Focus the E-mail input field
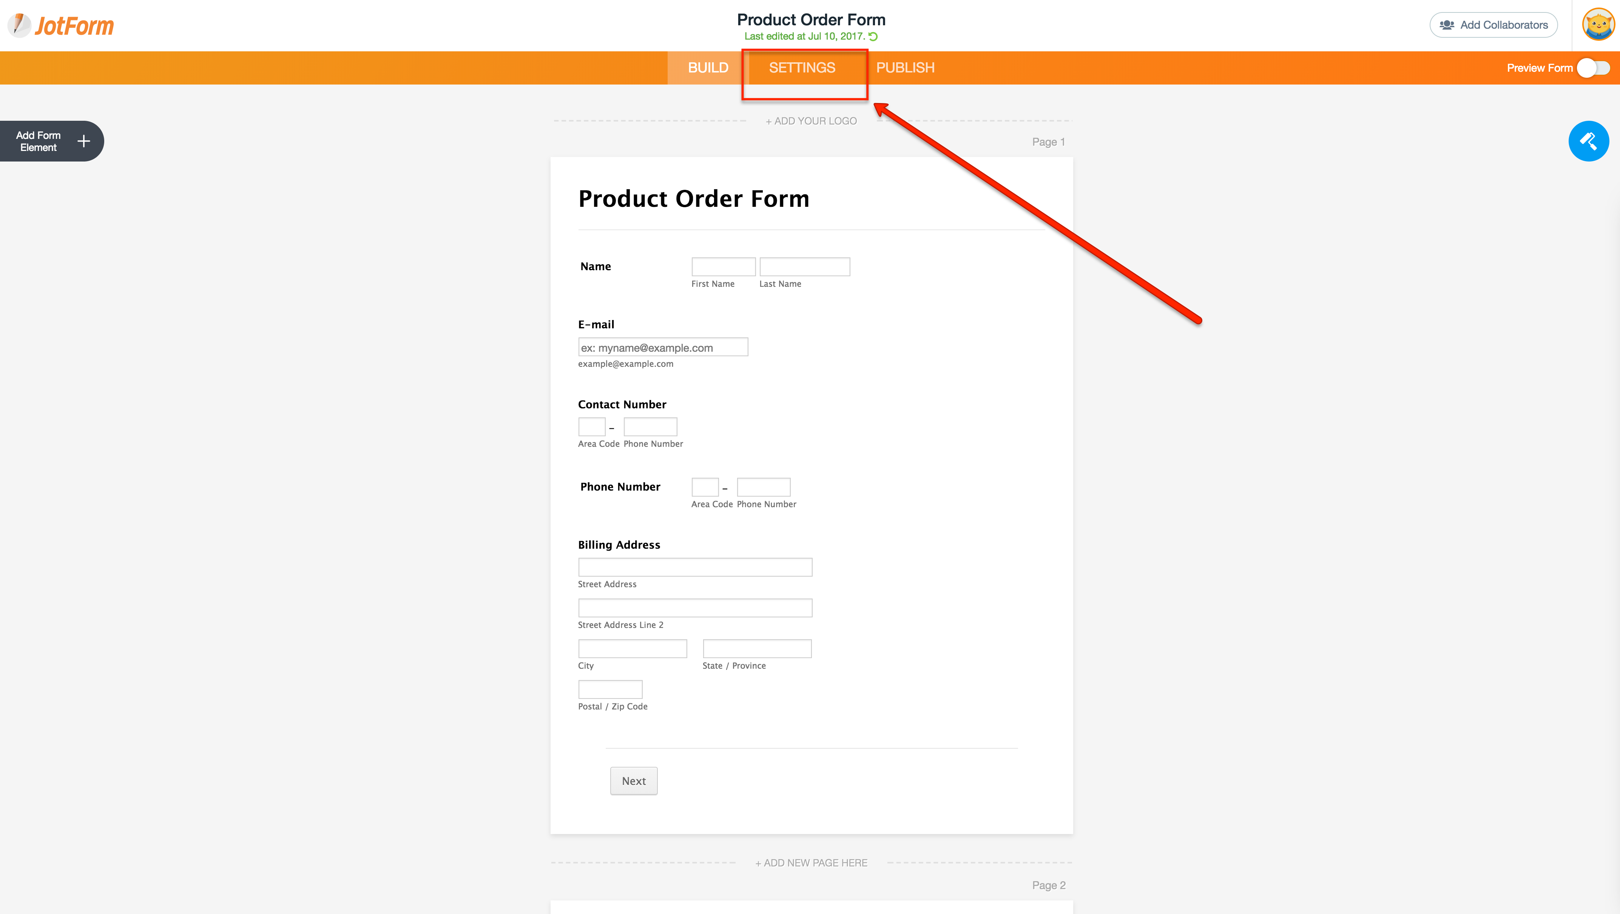 tap(663, 348)
